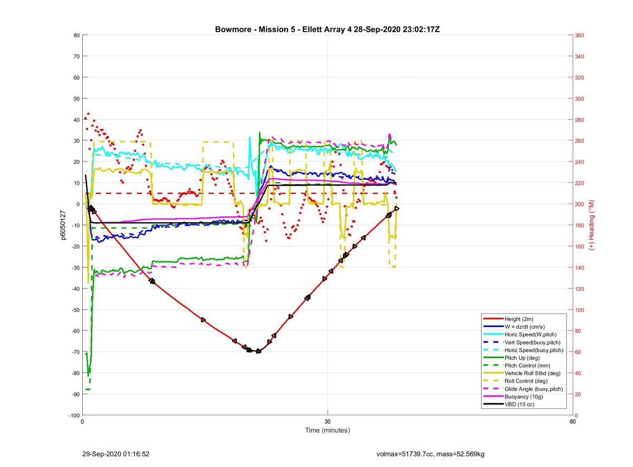Click the '(+) Heading (°M)' right axis label

coord(592,225)
